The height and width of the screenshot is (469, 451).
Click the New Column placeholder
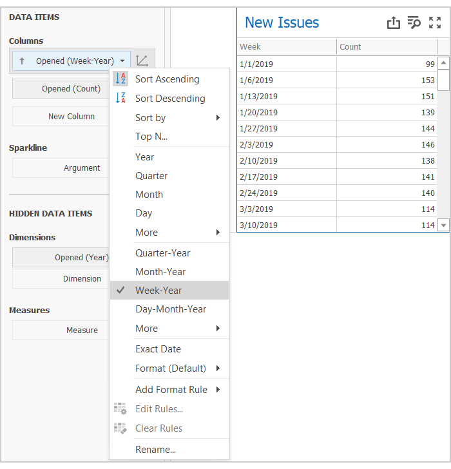[x=71, y=117]
